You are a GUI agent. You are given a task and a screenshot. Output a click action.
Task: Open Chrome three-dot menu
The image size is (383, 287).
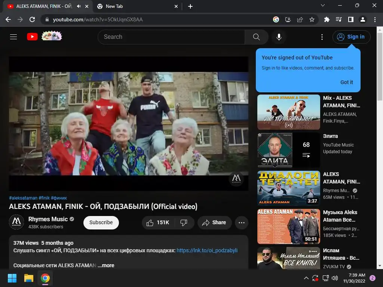tap(375, 19)
